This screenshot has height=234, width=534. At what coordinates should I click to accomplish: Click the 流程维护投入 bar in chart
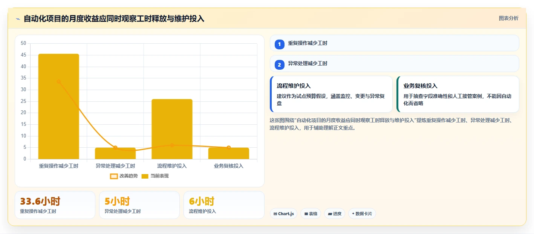pos(172,129)
